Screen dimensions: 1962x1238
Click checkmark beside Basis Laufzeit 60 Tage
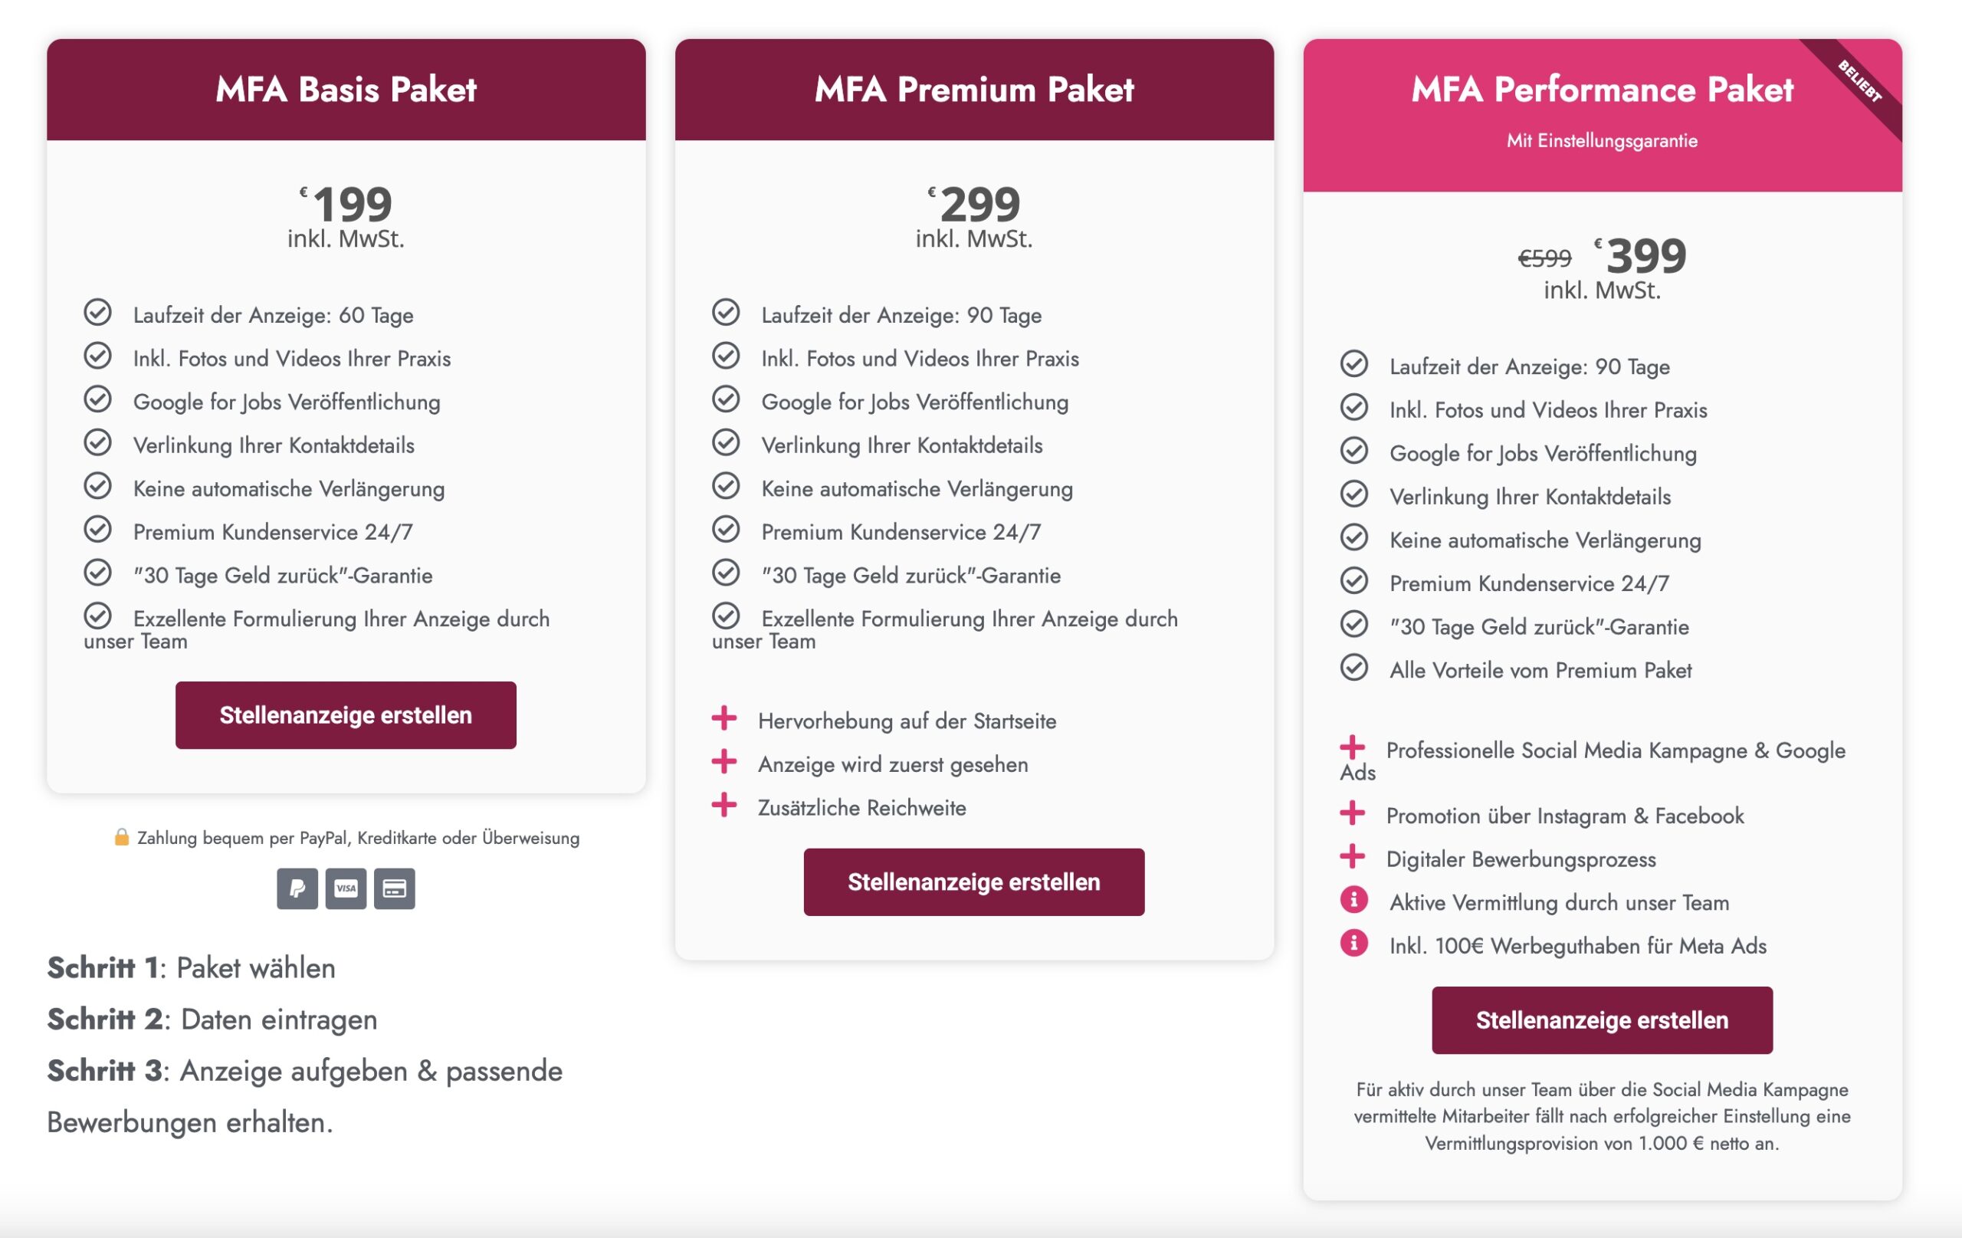point(98,312)
